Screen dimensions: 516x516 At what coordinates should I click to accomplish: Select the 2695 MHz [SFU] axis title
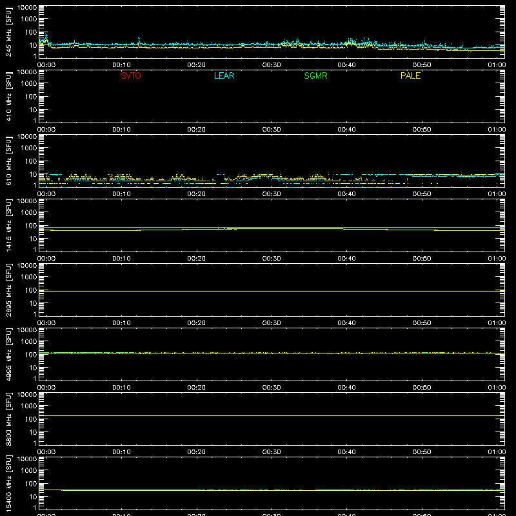pos(8,290)
